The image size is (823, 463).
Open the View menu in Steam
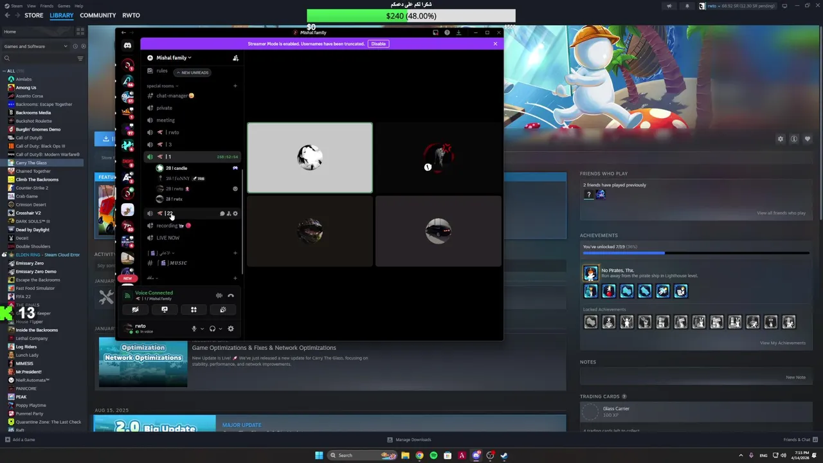click(31, 6)
